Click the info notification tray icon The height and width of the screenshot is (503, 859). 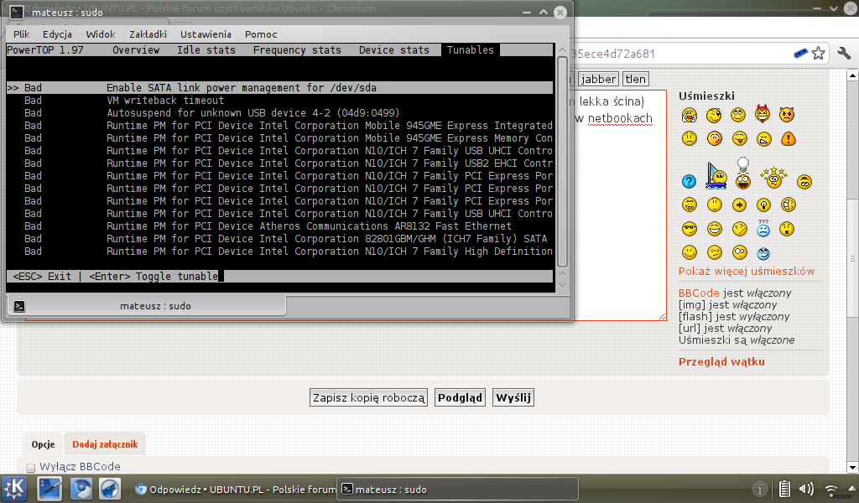click(x=759, y=489)
